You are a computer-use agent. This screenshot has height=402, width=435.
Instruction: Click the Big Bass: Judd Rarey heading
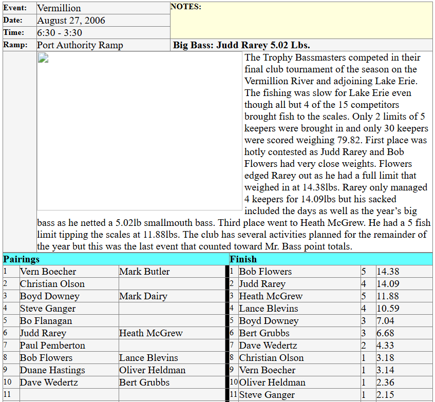(241, 45)
